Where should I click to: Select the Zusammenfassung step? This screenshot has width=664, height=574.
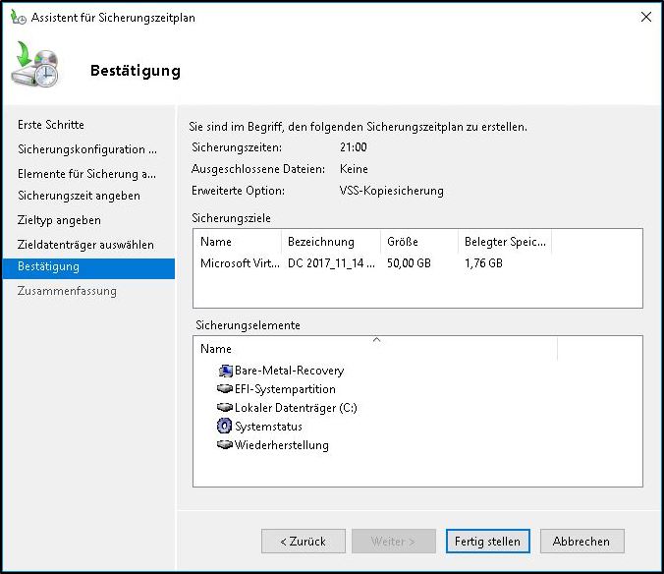coord(67,291)
